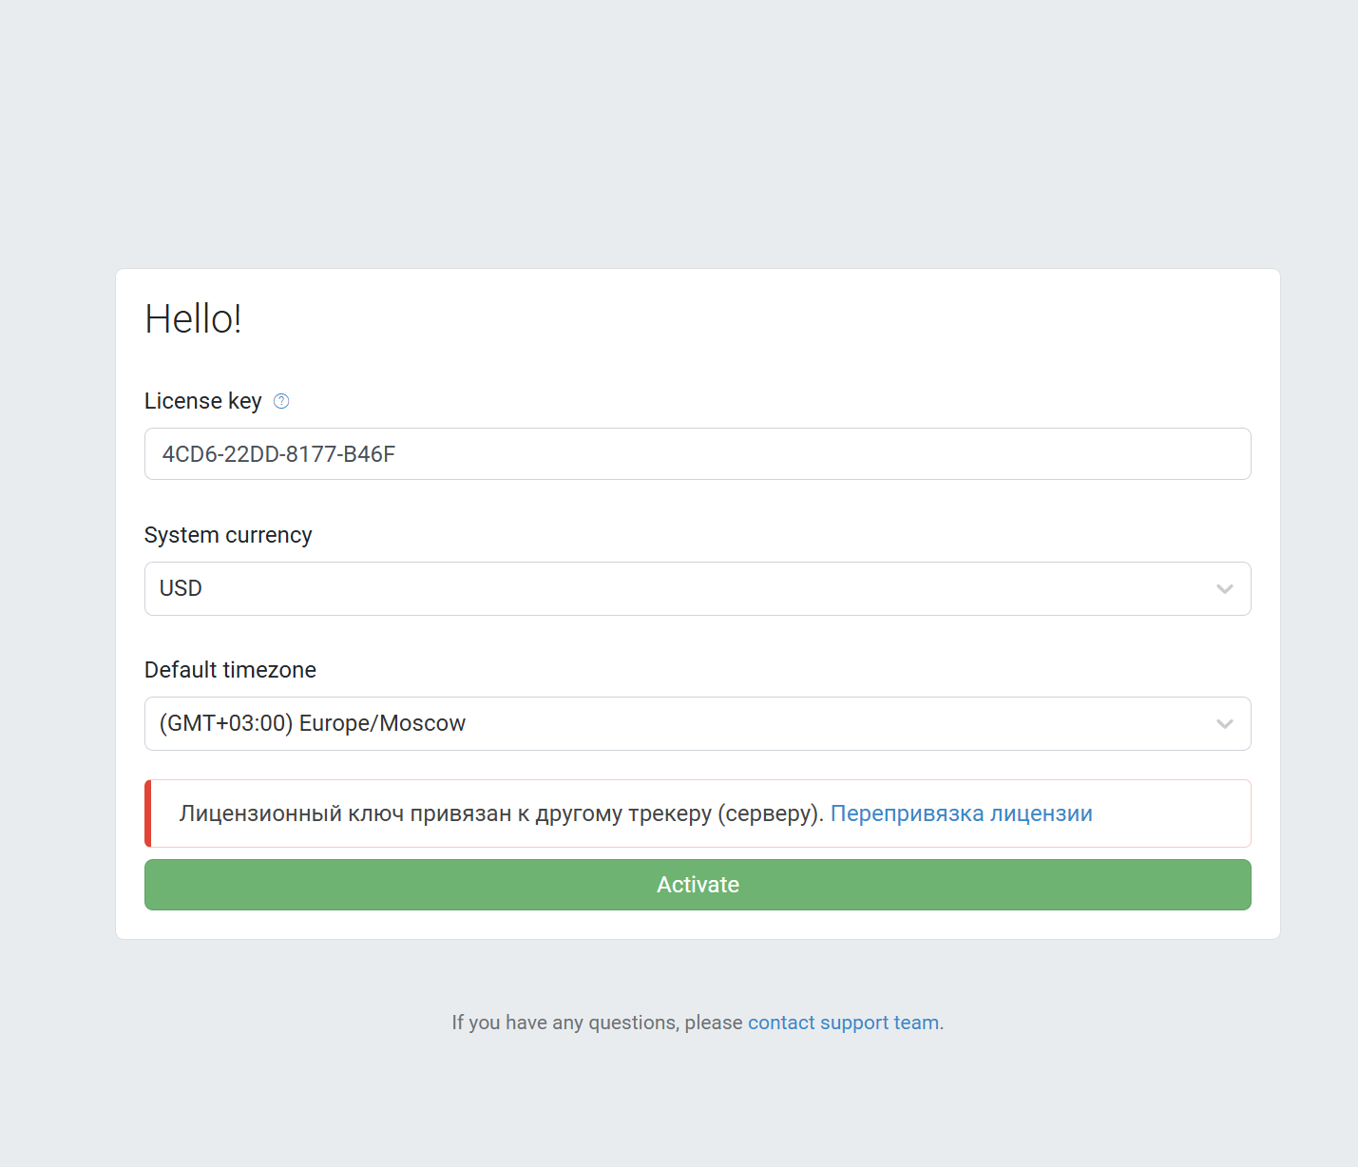Image resolution: width=1358 pixels, height=1167 pixels.
Task: Click the selected USD currency value
Action: coord(181,589)
